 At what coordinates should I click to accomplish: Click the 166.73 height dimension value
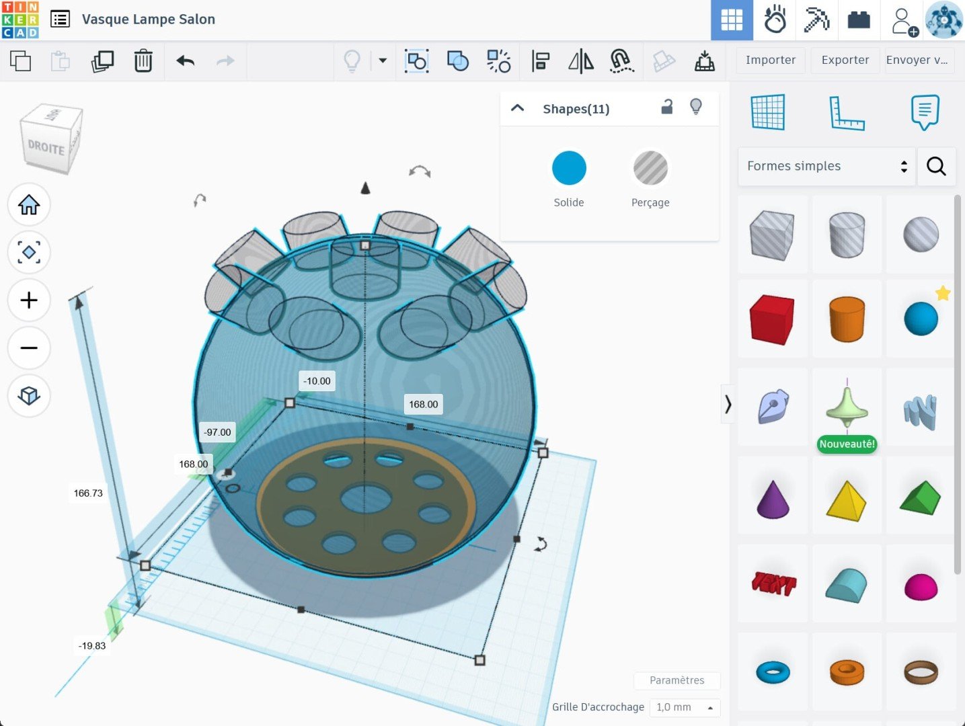[x=88, y=493]
